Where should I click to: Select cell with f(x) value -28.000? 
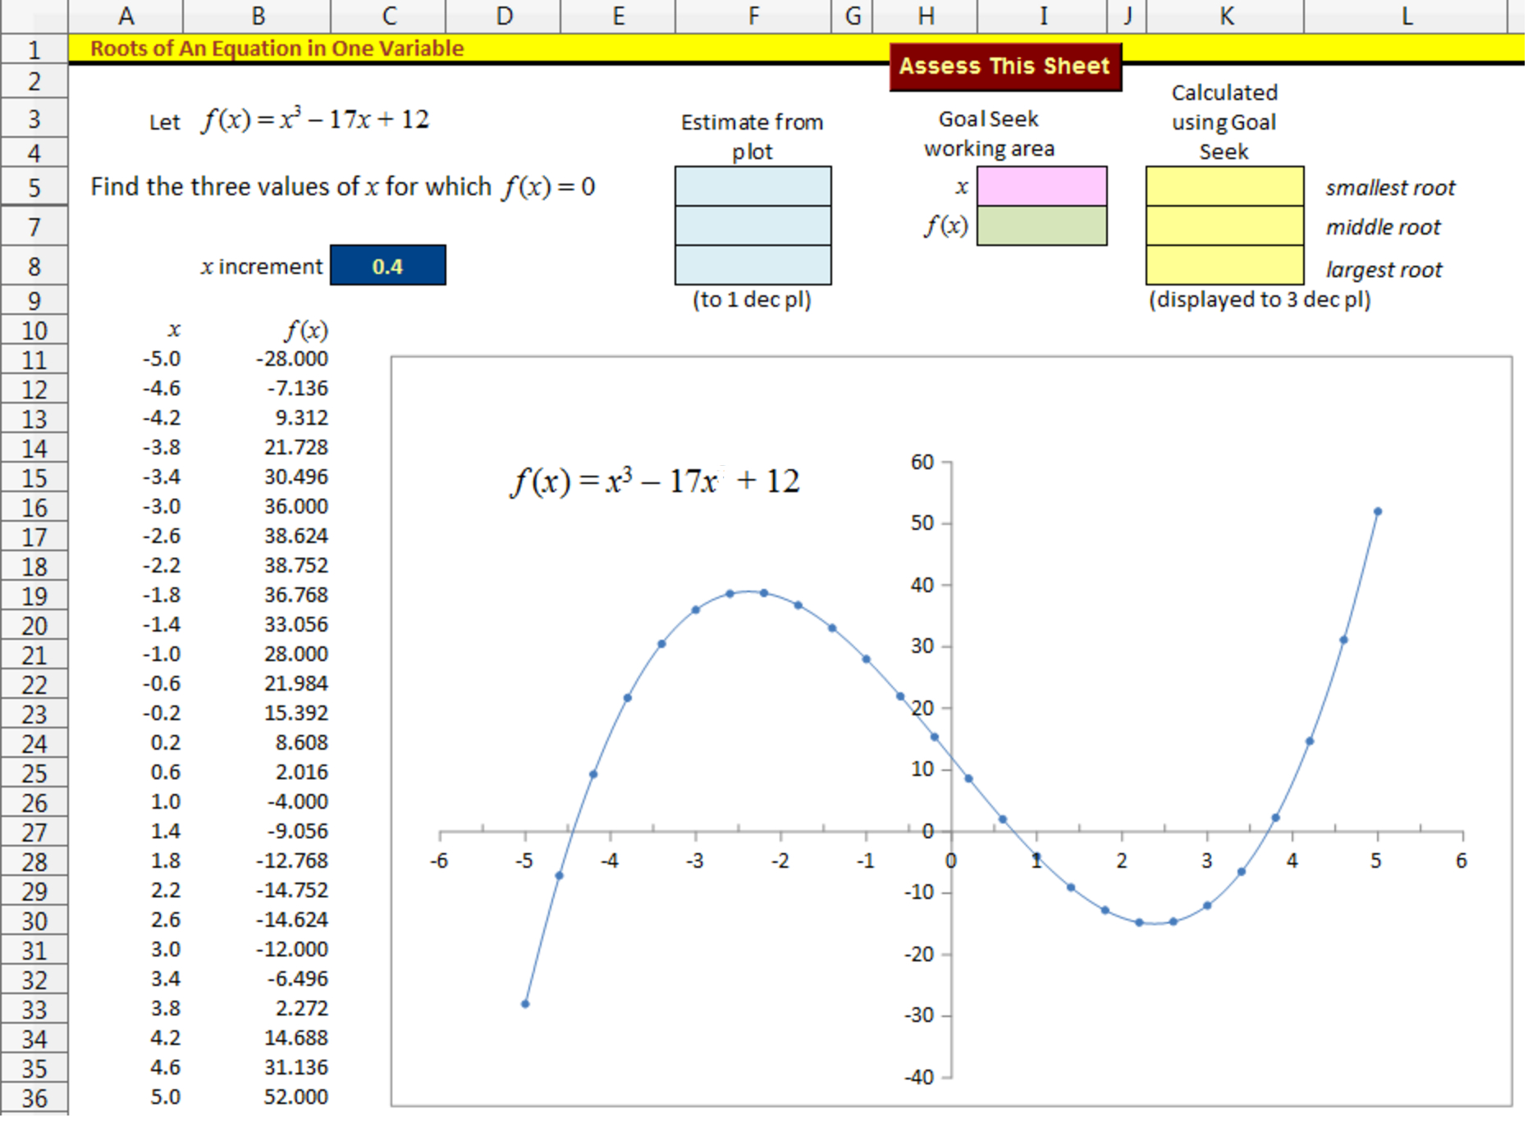[291, 359]
